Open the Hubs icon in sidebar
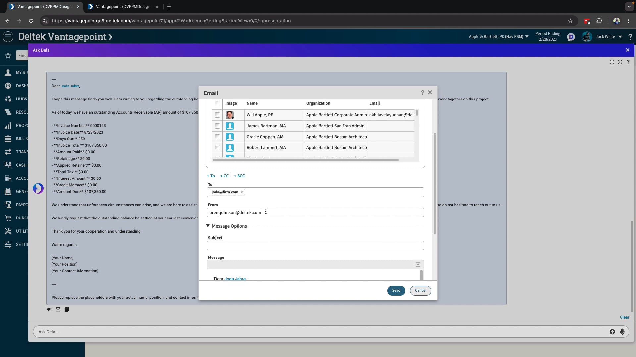 pyautogui.click(x=8, y=99)
